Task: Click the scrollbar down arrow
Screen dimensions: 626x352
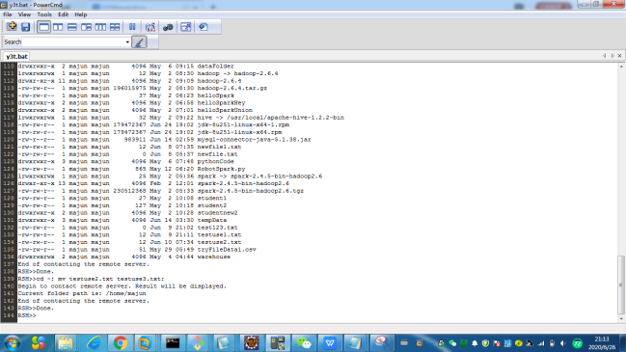Action: pos(621,319)
